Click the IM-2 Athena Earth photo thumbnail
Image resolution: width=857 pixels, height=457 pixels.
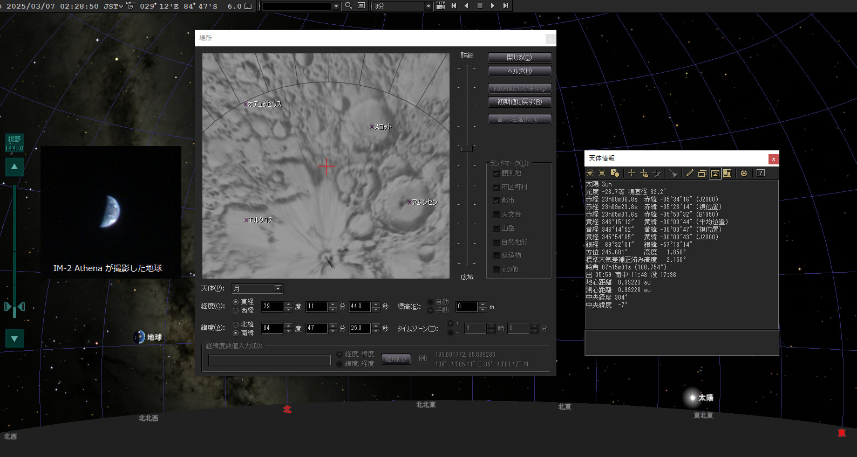pos(111,212)
